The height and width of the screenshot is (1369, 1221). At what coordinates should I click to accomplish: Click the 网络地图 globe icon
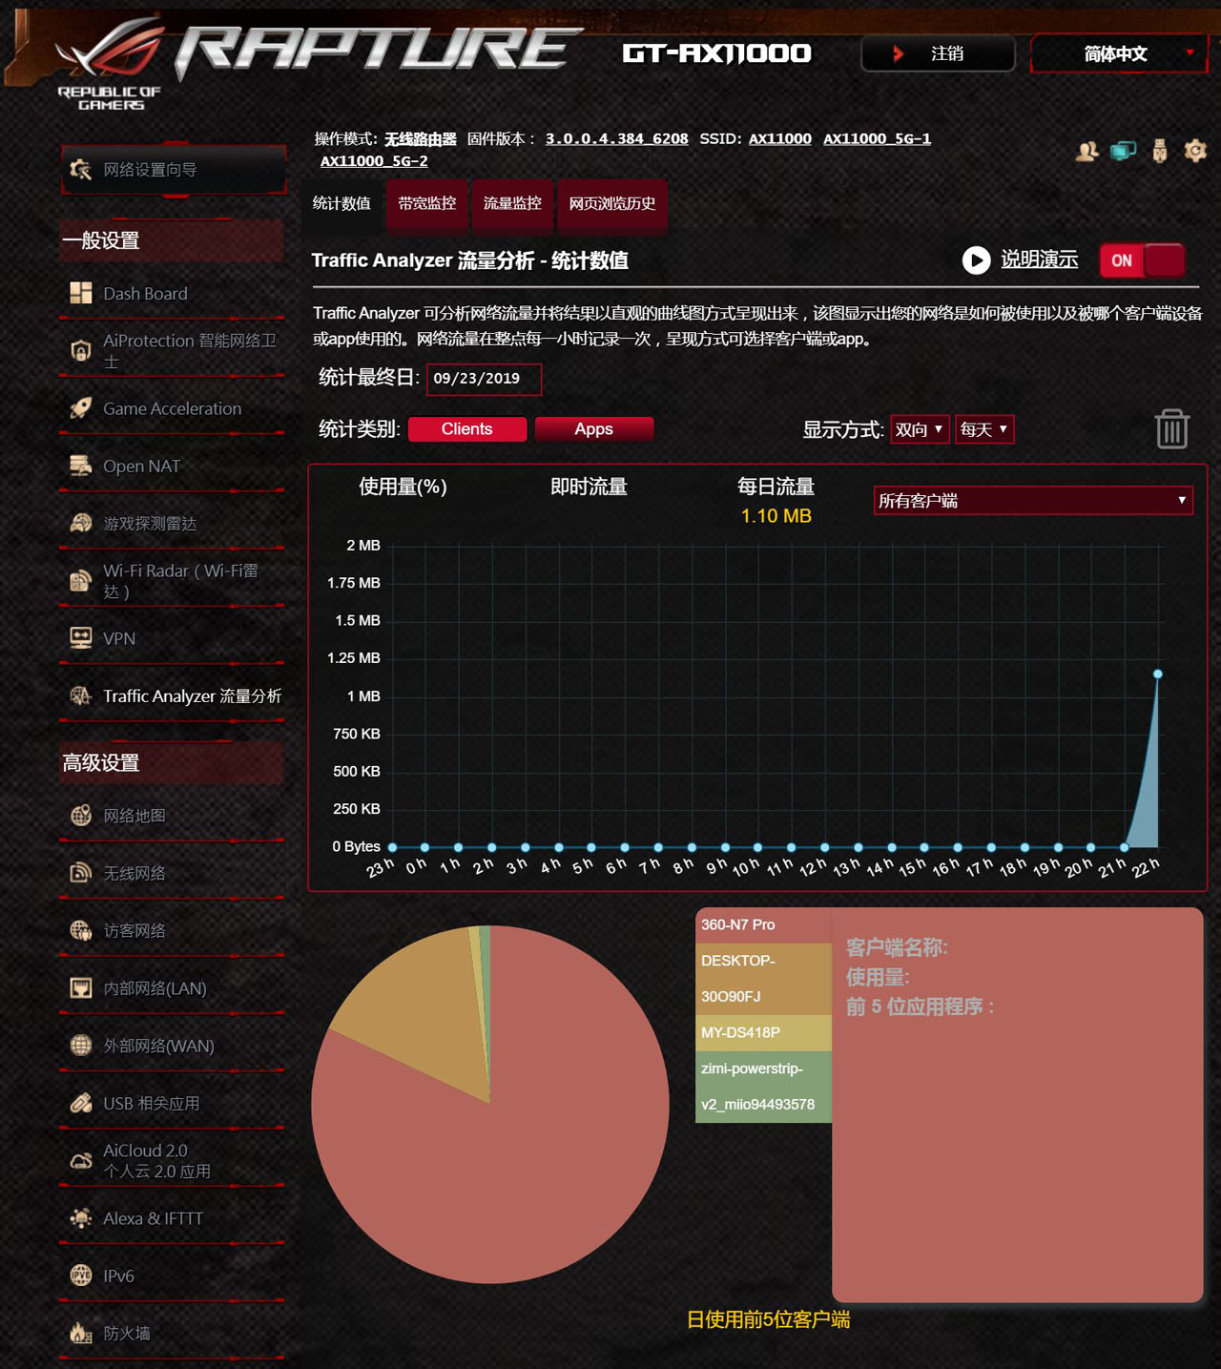tap(81, 816)
